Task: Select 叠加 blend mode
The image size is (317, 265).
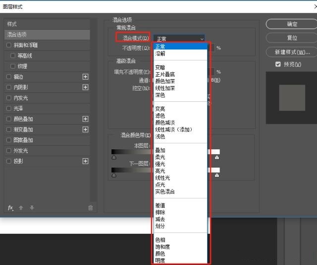Action: pos(180,150)
